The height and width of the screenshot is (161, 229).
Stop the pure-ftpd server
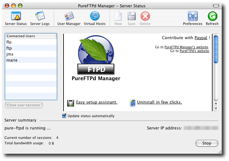[x=207, y=143]
